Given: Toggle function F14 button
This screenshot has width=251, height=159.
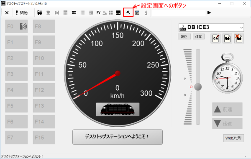Looking at the screenshot, I should coord(44,122).
